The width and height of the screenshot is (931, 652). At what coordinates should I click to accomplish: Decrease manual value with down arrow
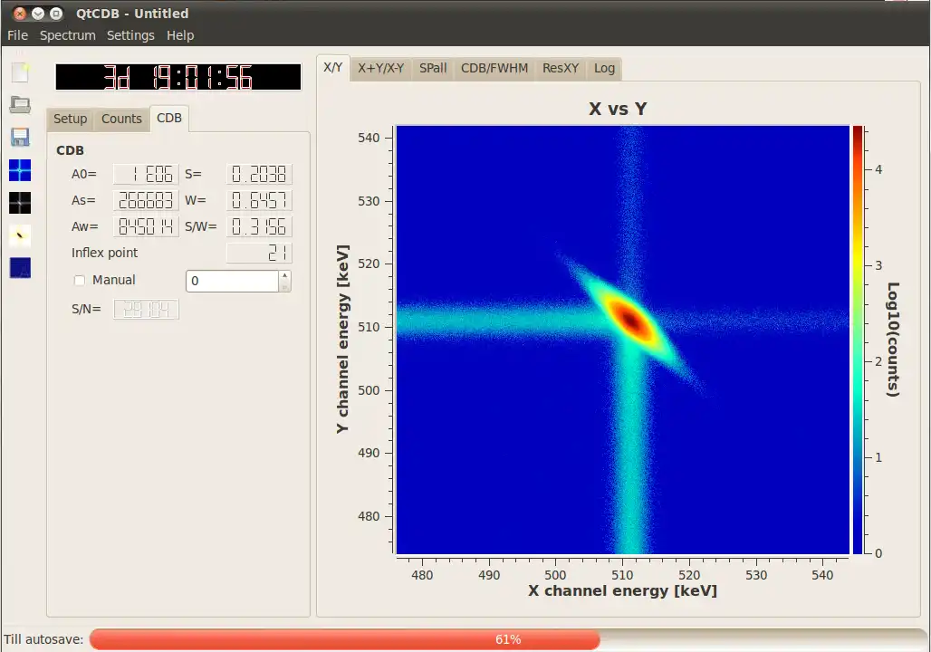click(285, 287)
